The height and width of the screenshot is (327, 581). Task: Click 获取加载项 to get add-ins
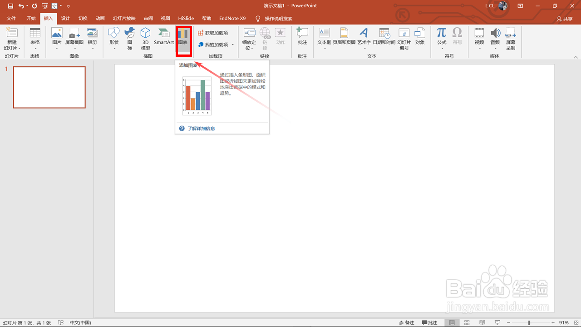click(213, 33)
